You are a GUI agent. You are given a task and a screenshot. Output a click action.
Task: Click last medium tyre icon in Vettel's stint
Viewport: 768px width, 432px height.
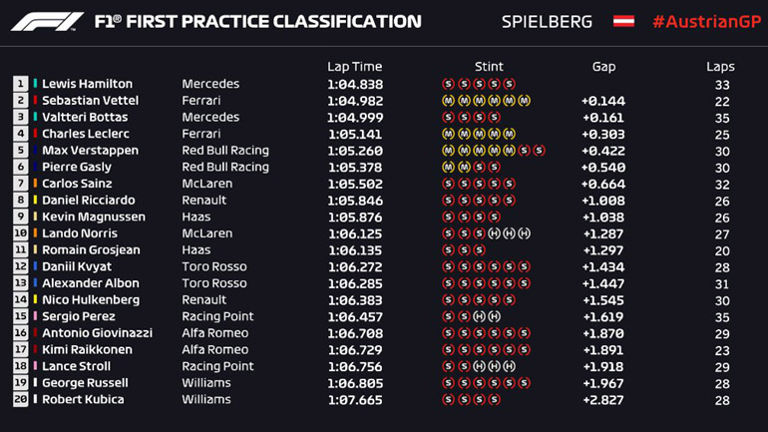pos(525,101)
